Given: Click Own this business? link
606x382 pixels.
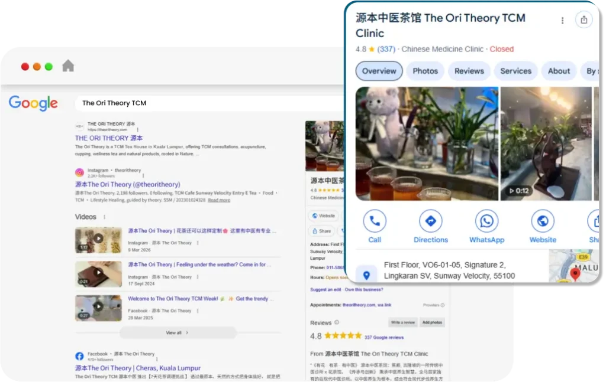Looking at the screenshot, I should 364,289.
